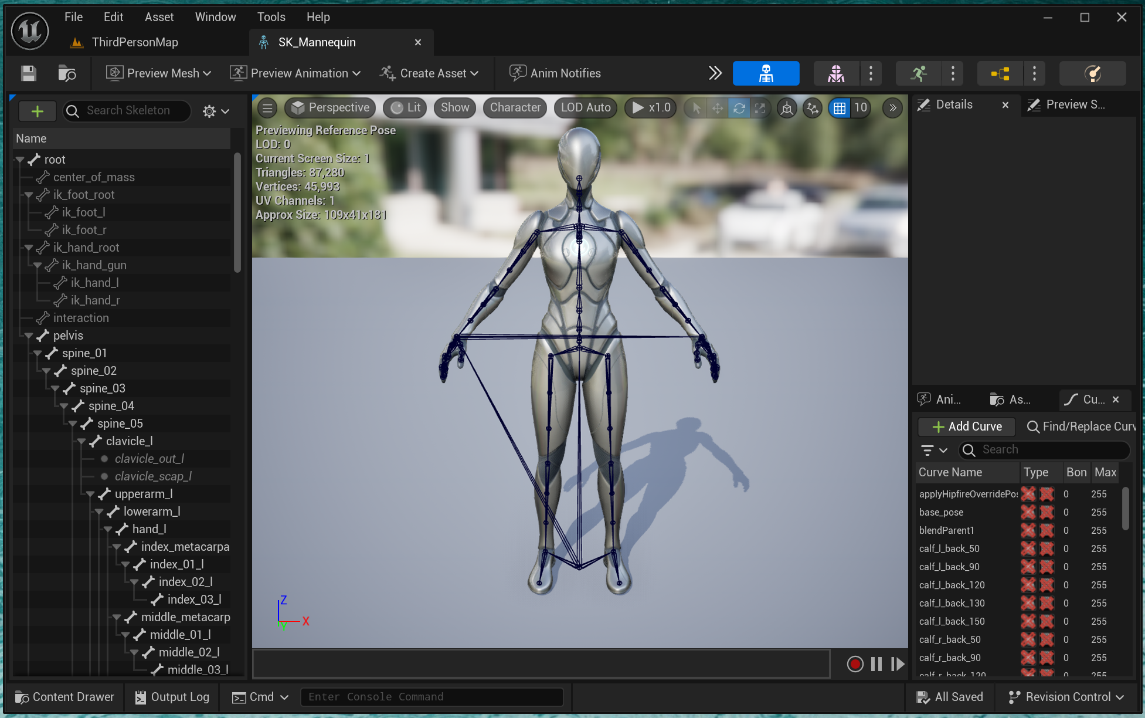
Task: Collapse the clavicle_l bone expander
Action: pyautogui.click(x=81, y=441)
